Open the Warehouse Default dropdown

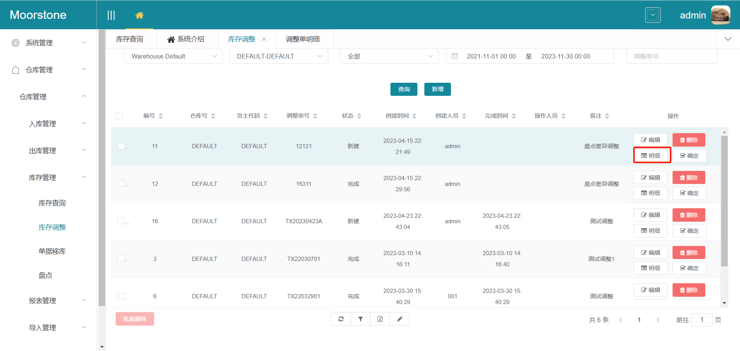[173, 56]
